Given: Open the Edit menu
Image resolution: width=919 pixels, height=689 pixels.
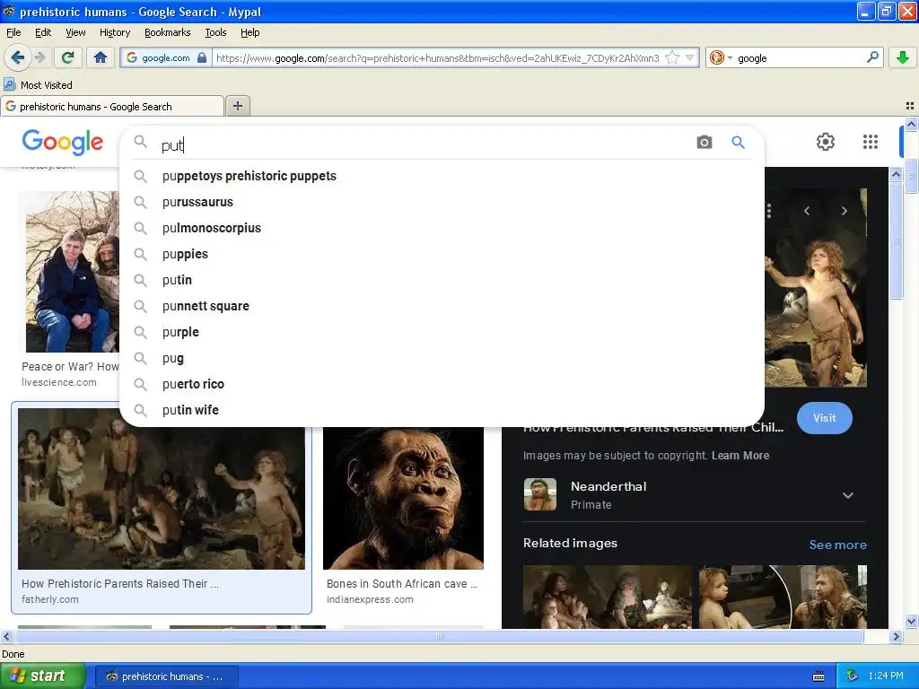Looking at the screenshot, I should click(x=43, y=32).
